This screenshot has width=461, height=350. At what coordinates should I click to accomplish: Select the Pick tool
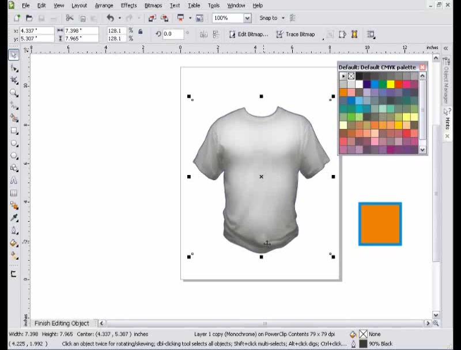14,55
